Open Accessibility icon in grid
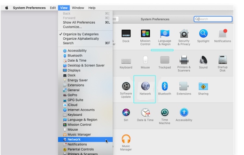The height and width of the screenshot is (155, 244). 184,112
